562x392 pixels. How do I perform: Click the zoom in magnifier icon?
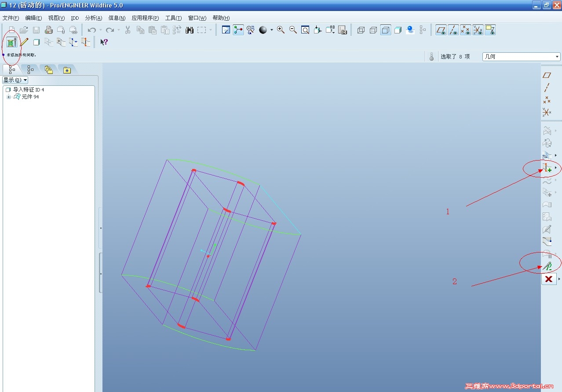pos(281,30)
